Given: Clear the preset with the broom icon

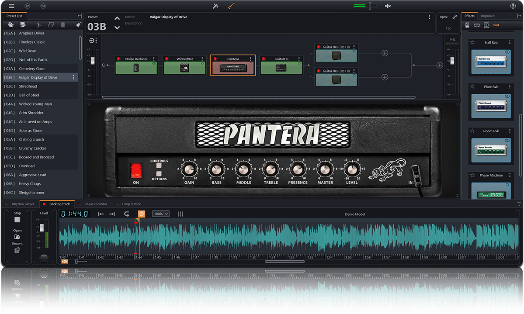Looking at the screenshot, I should 79,24.
